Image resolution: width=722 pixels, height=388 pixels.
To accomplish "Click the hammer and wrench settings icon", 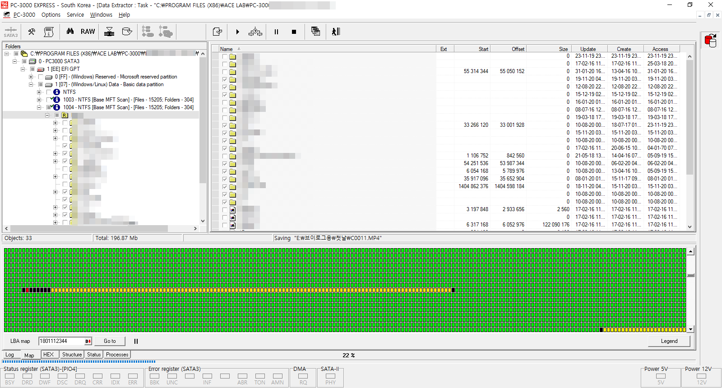I will (32, 32).
